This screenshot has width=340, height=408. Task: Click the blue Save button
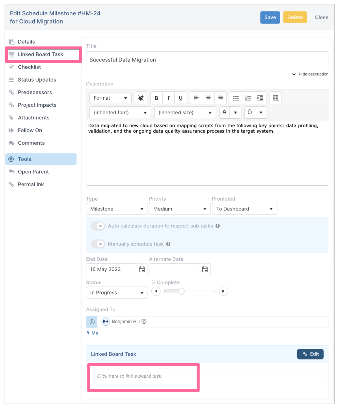(x=270, y=17)
